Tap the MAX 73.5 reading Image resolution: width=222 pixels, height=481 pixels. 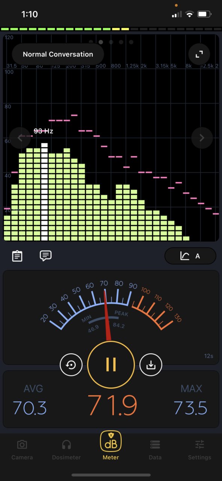[190, 400]
